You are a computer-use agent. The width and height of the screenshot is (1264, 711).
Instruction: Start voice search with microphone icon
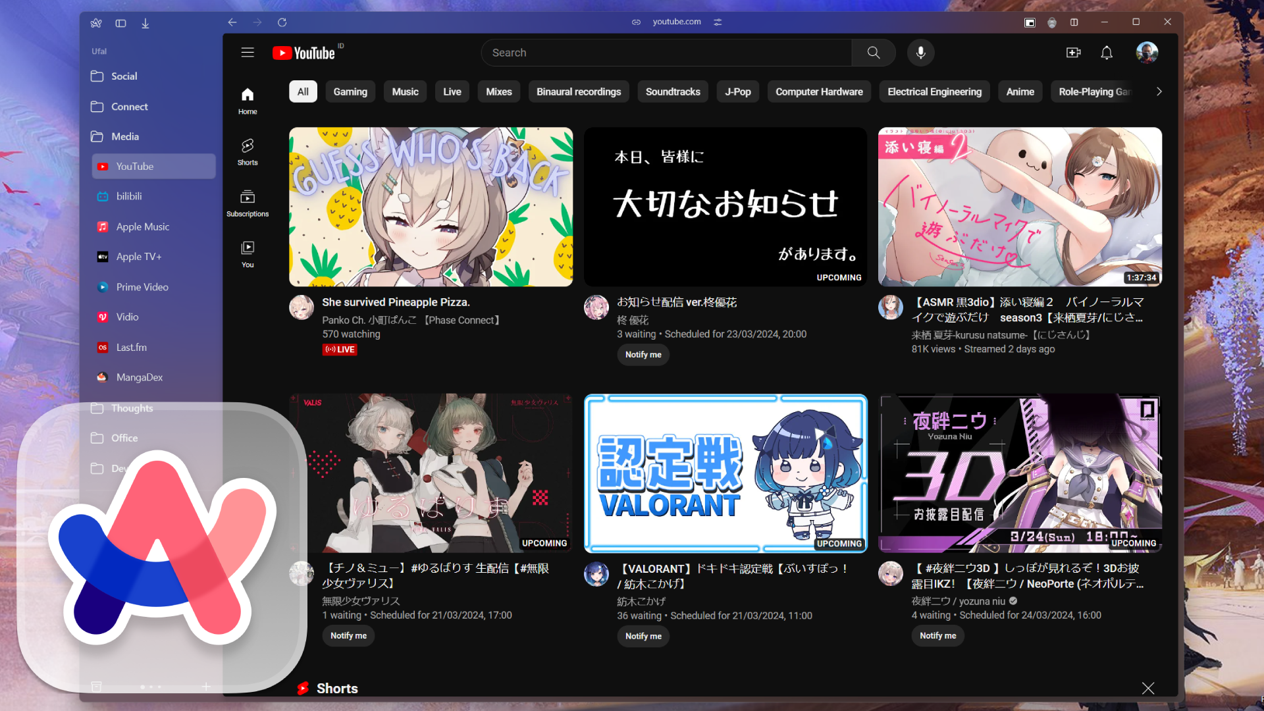coord(921,53)
